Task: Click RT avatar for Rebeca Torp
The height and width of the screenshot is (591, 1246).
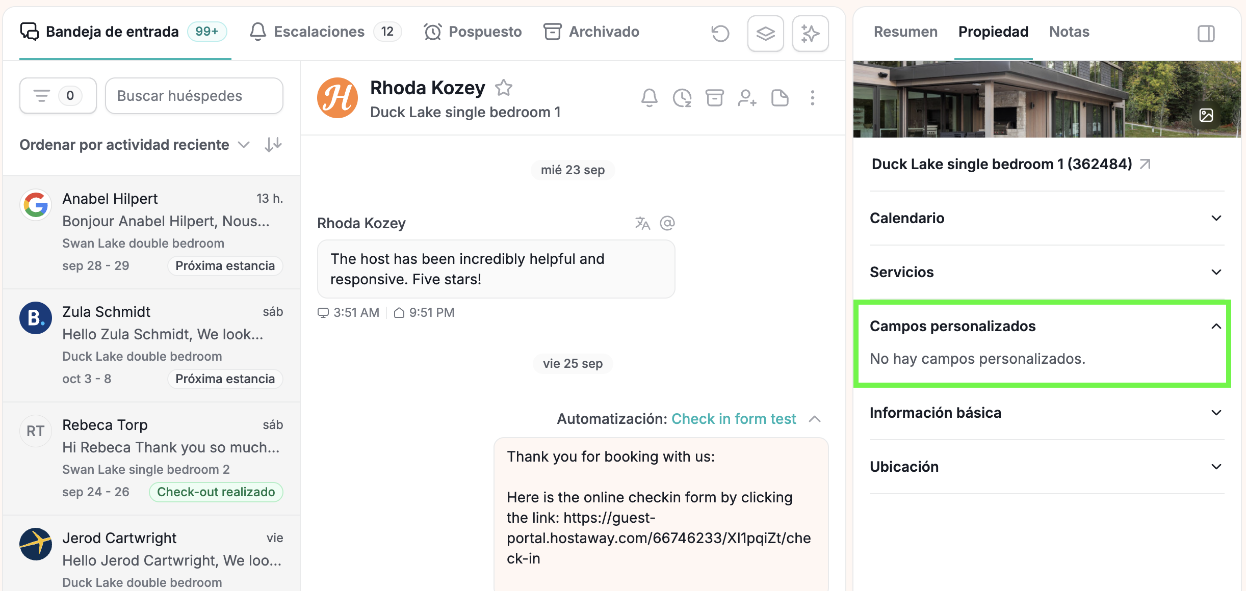Action: pos(36,431)
